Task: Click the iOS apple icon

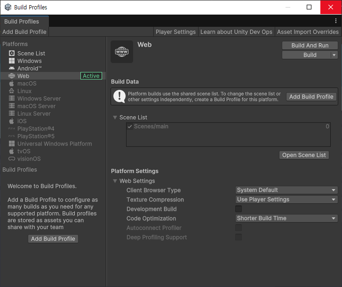Action: (12, 121)
